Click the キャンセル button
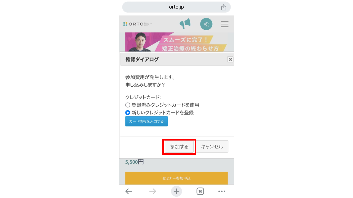This screenshot has height=198, width=353. pos(212,147)
